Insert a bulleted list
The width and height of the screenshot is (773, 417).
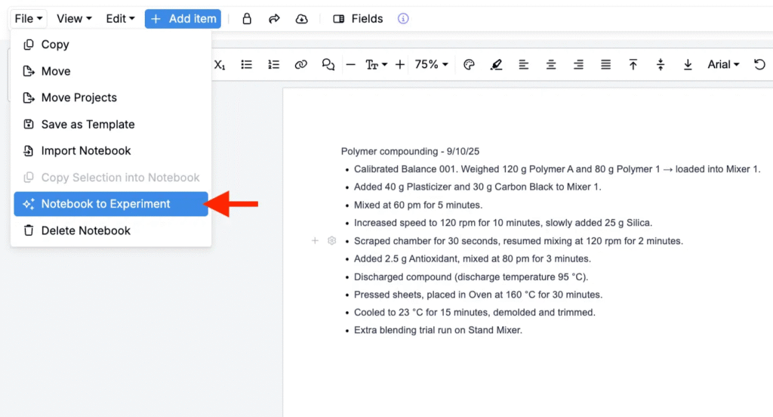click(x=247, y=65)
